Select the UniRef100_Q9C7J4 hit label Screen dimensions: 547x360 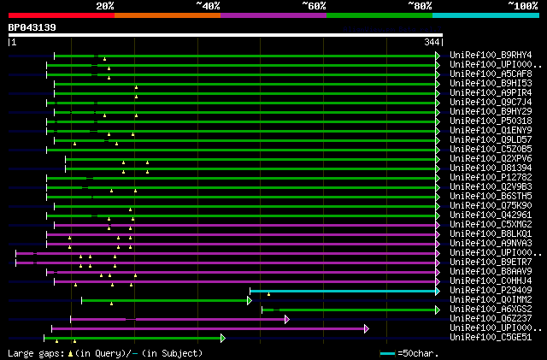click(491, 102)
